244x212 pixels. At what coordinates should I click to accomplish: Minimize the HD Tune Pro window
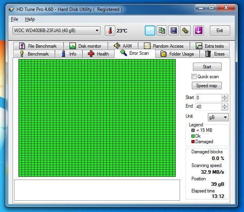[x=201, y=7]
